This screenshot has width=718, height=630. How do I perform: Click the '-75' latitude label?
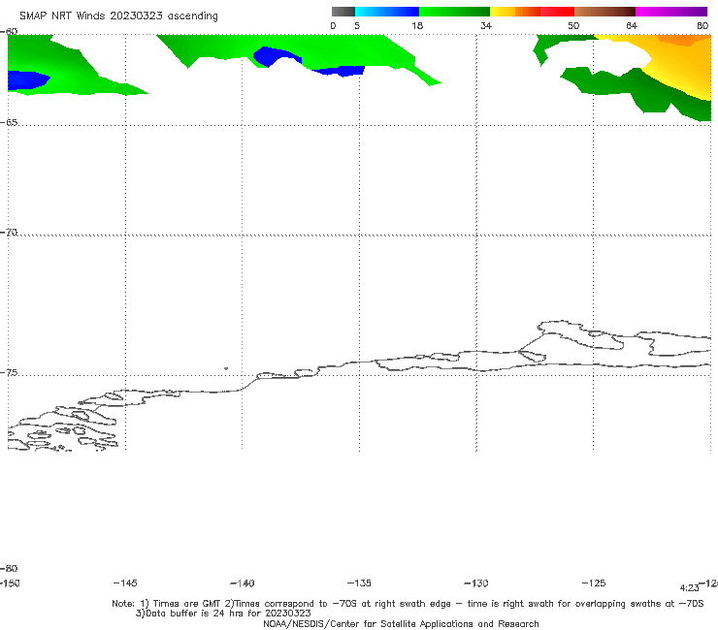point(9,373)
